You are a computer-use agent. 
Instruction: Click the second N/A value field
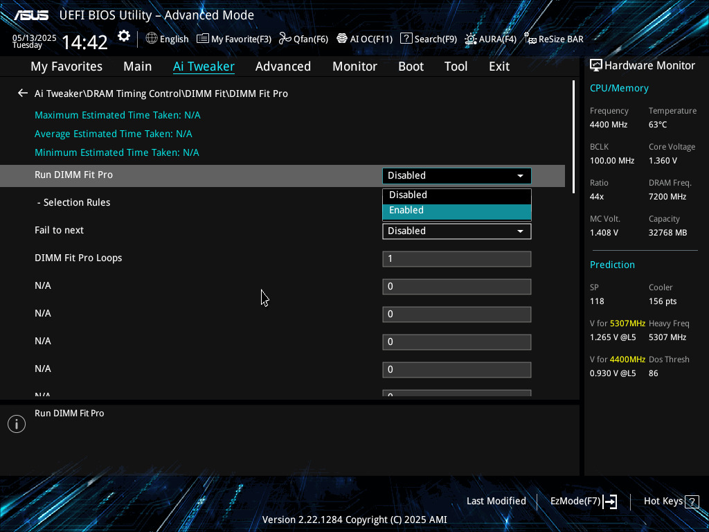point(457,314)
